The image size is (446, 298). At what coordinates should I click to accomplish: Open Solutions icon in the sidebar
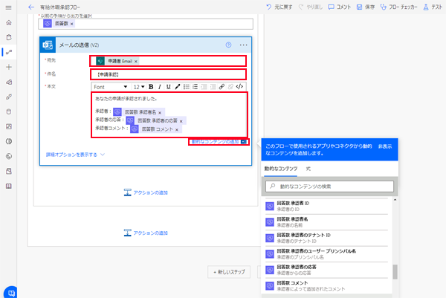[9, 171]
